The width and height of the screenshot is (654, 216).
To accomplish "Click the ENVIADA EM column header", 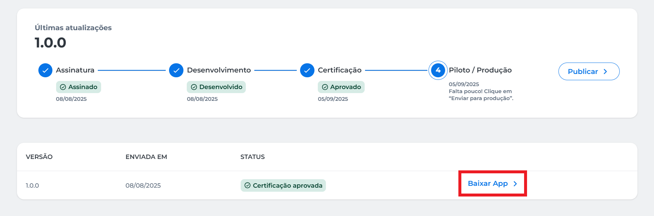I will tap(146, 157).
